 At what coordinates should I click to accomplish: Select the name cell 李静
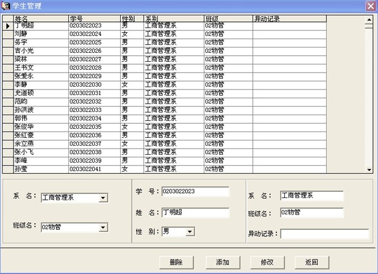(41, 85)
